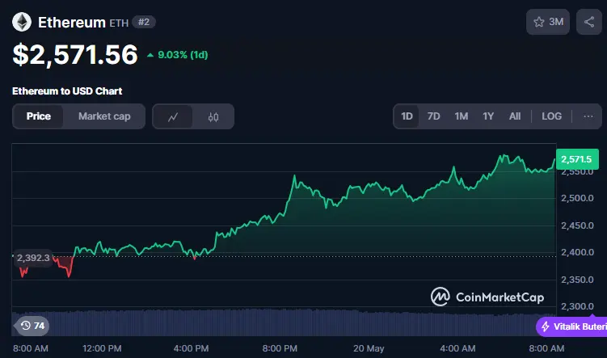The image size is (607, 358).
Task: Click the Ethereum diamond logo icon
Action: coord(22,22)
